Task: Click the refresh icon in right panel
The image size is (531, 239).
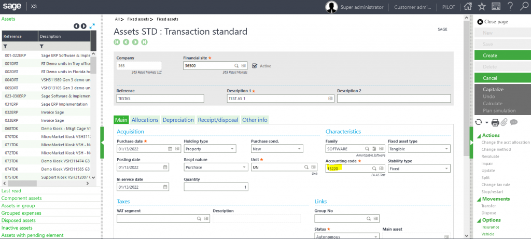Action: [478, 122]
